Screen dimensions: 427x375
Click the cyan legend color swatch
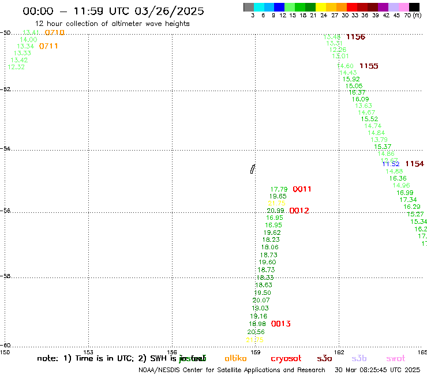(x=259, y=7)
